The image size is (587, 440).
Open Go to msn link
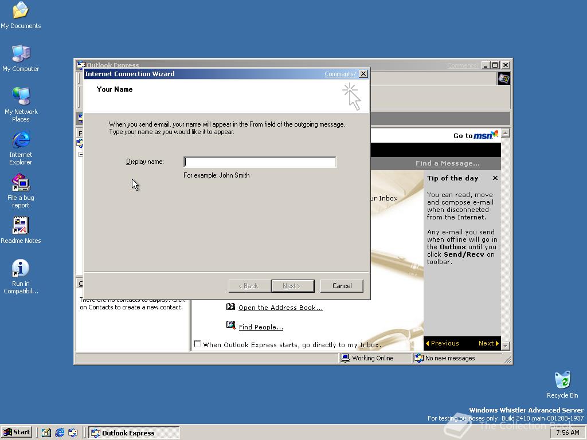pos(475,135)
